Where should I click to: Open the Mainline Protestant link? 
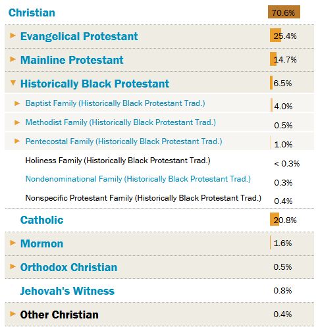(x=72, y=60)
